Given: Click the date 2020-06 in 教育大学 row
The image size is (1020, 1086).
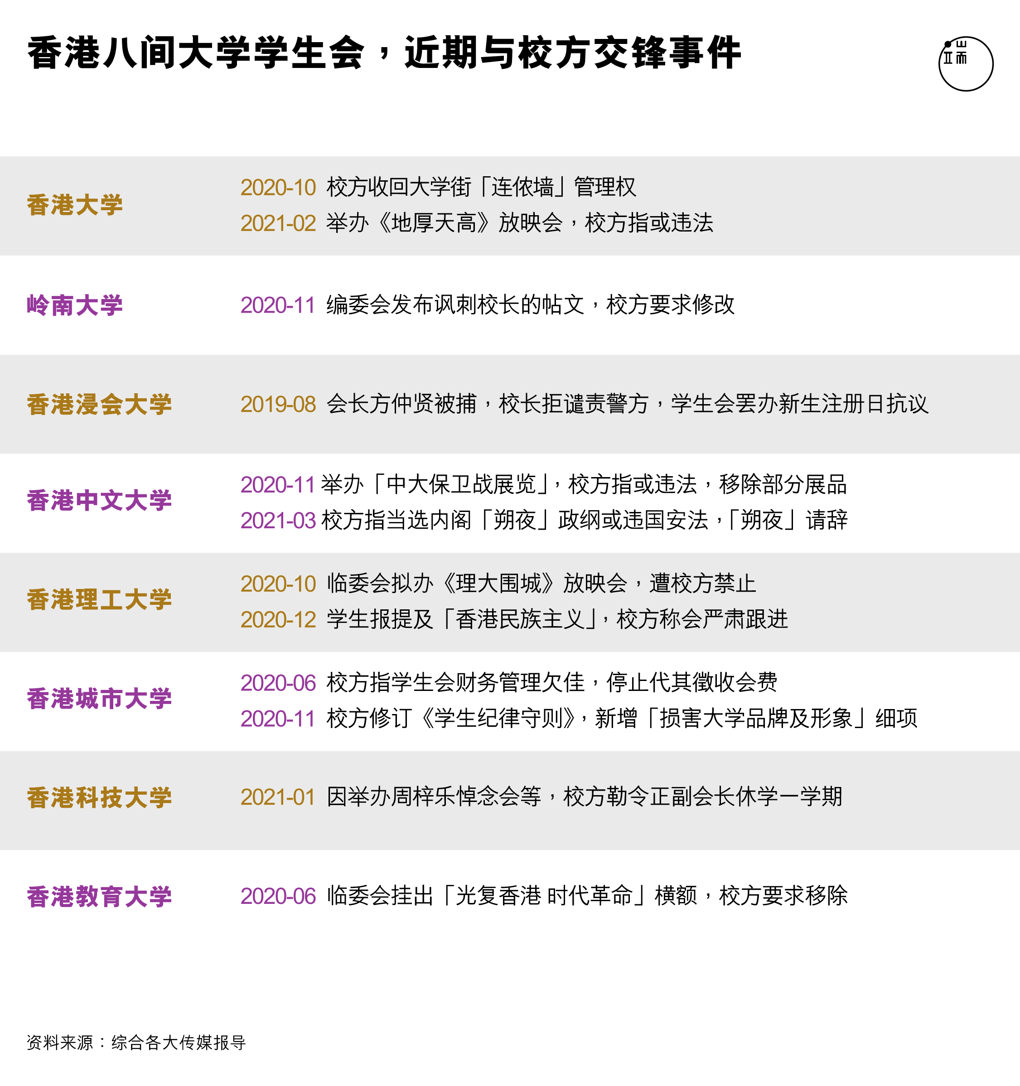Looking at the screenshot, I should tap(278, 897).
